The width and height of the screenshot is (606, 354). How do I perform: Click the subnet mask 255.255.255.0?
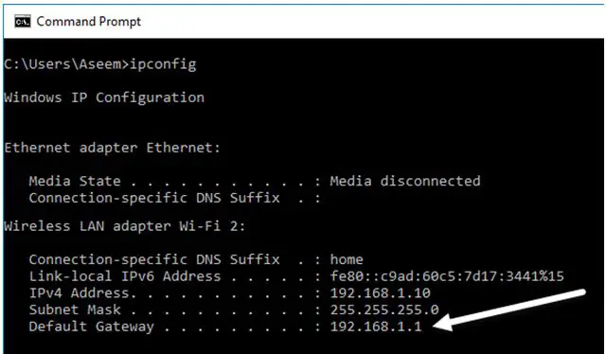coord(384,310)
